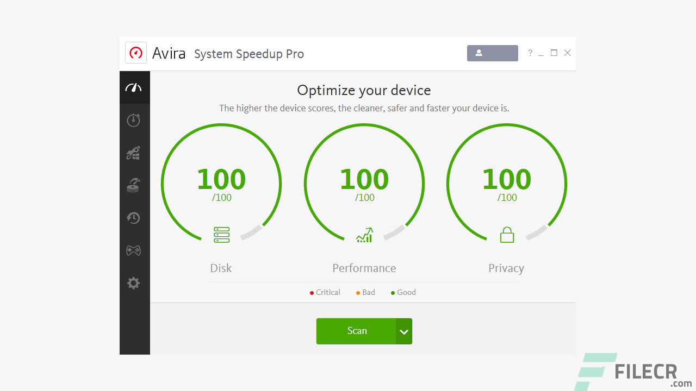Maximize the Avira window

pos(554,53)
